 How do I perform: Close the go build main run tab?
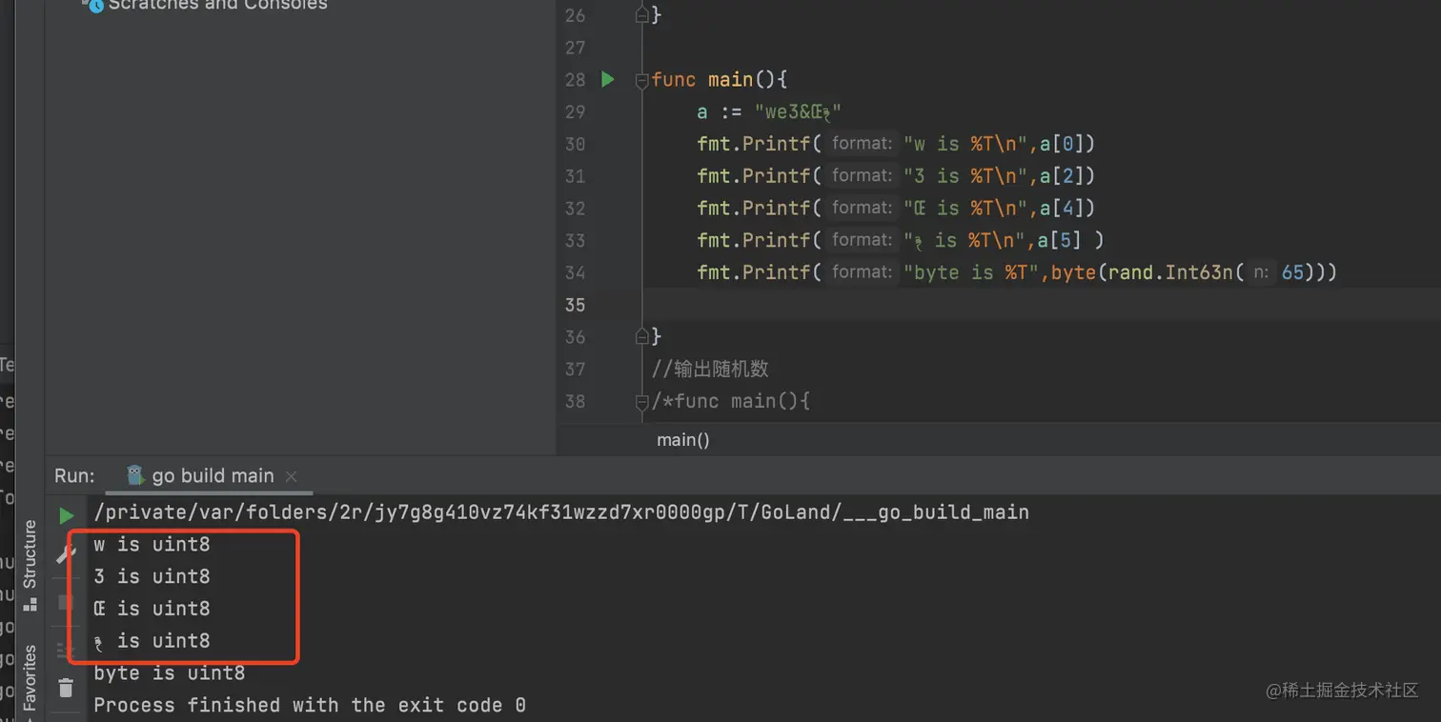(292, 476)
